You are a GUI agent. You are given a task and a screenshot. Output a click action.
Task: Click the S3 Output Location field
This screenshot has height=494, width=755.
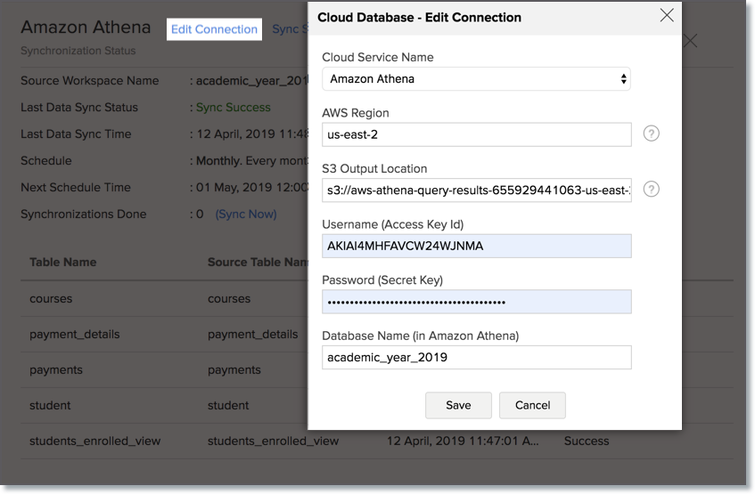click(476, 190)
